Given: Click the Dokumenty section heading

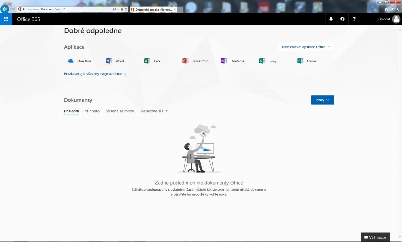Looking at the screenshot, I should [x=78, y=100].
